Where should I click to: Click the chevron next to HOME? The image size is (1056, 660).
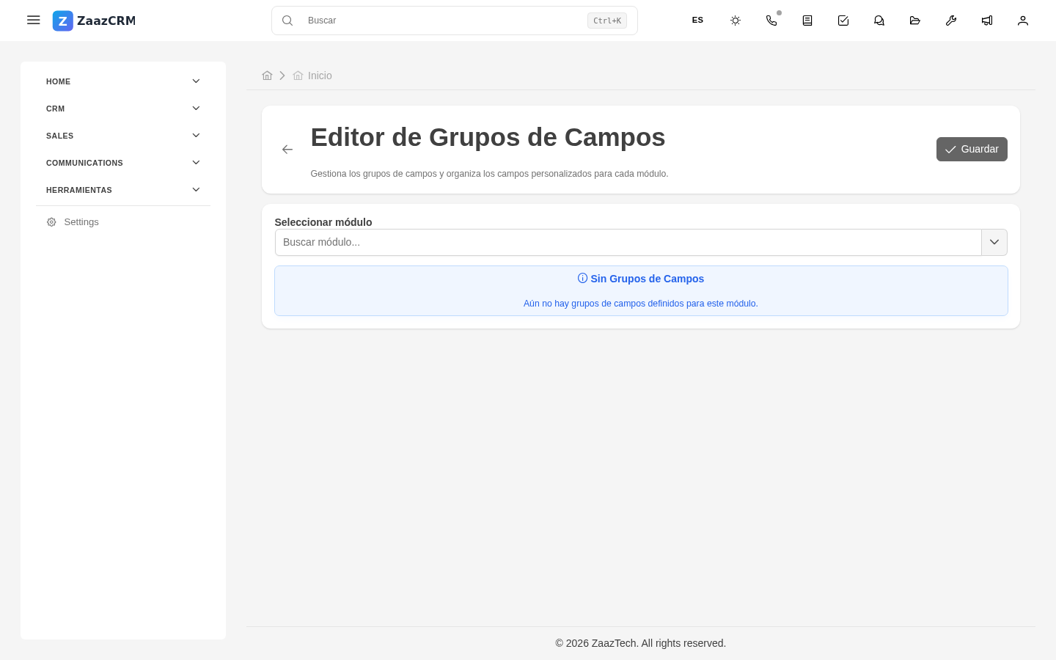pyautogui.click(x=196, y=81)
